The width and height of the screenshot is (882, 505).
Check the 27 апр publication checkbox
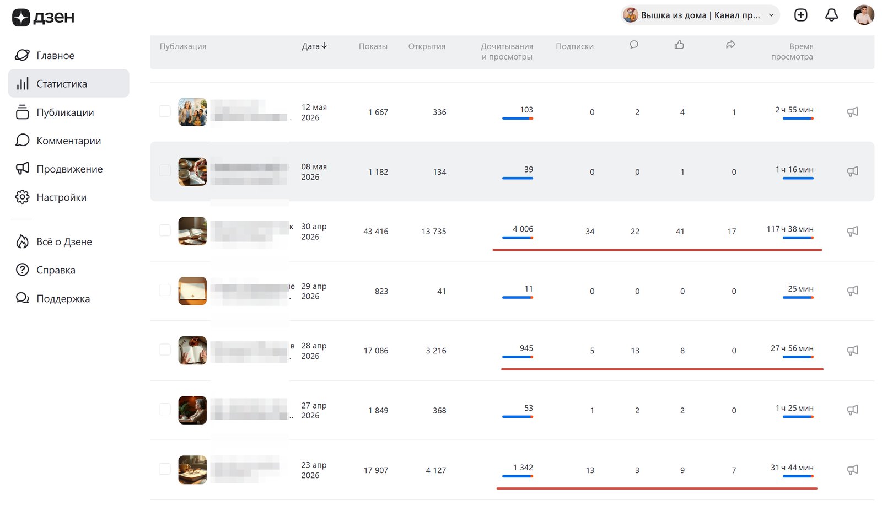165,409
